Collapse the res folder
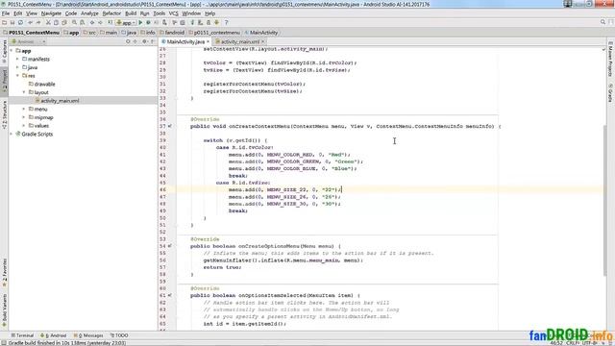 tap(17, 76)
